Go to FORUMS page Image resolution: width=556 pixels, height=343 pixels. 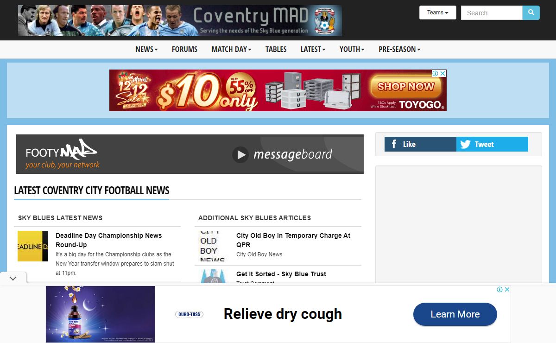click(184, 49)
